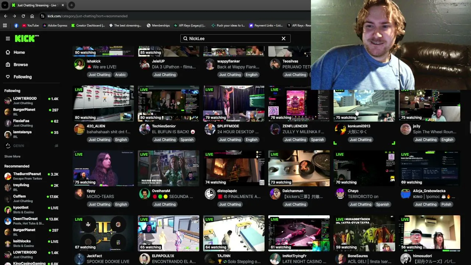The image size is (471, 265).
Task: Click SPLIFFMODE's profile avatar
Action: [x=210, y=129]
